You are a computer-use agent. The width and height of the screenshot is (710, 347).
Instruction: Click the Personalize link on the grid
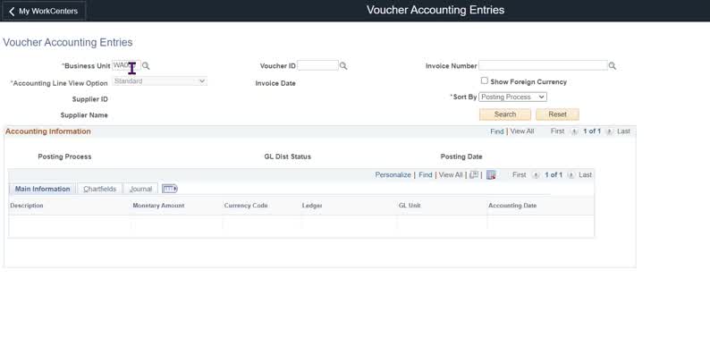(x=393, y=175)
